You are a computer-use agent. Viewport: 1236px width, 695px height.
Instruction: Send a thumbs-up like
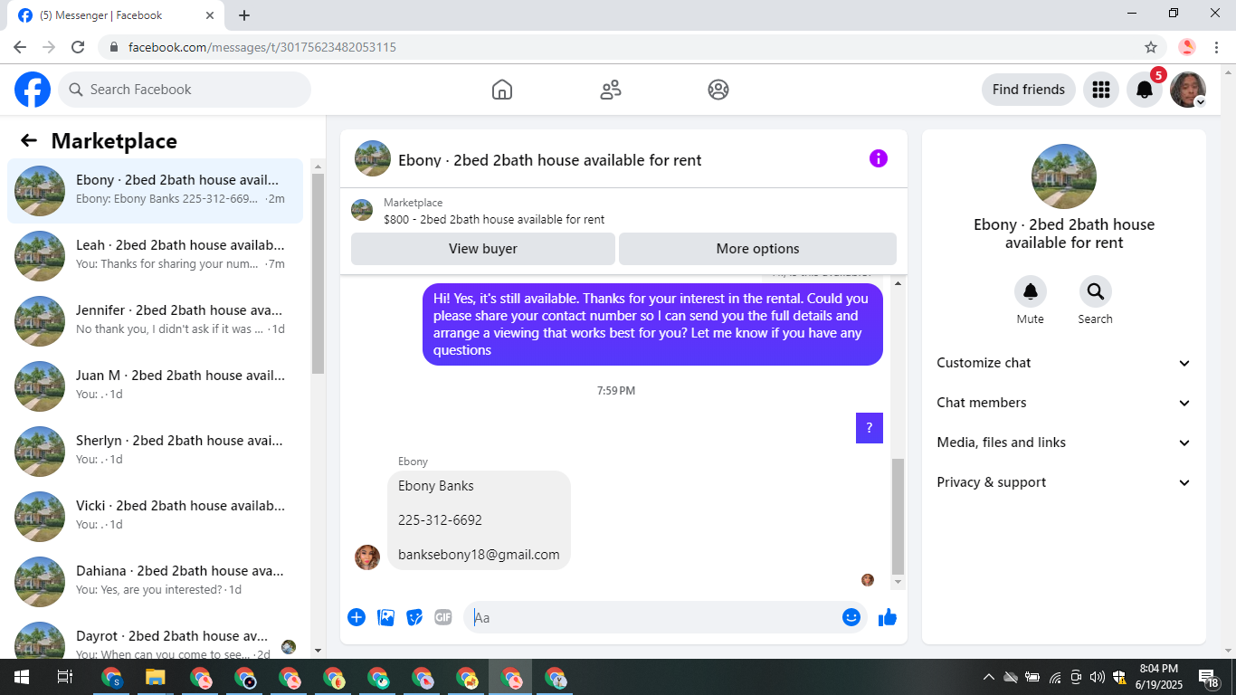click(x=888, y=617)
